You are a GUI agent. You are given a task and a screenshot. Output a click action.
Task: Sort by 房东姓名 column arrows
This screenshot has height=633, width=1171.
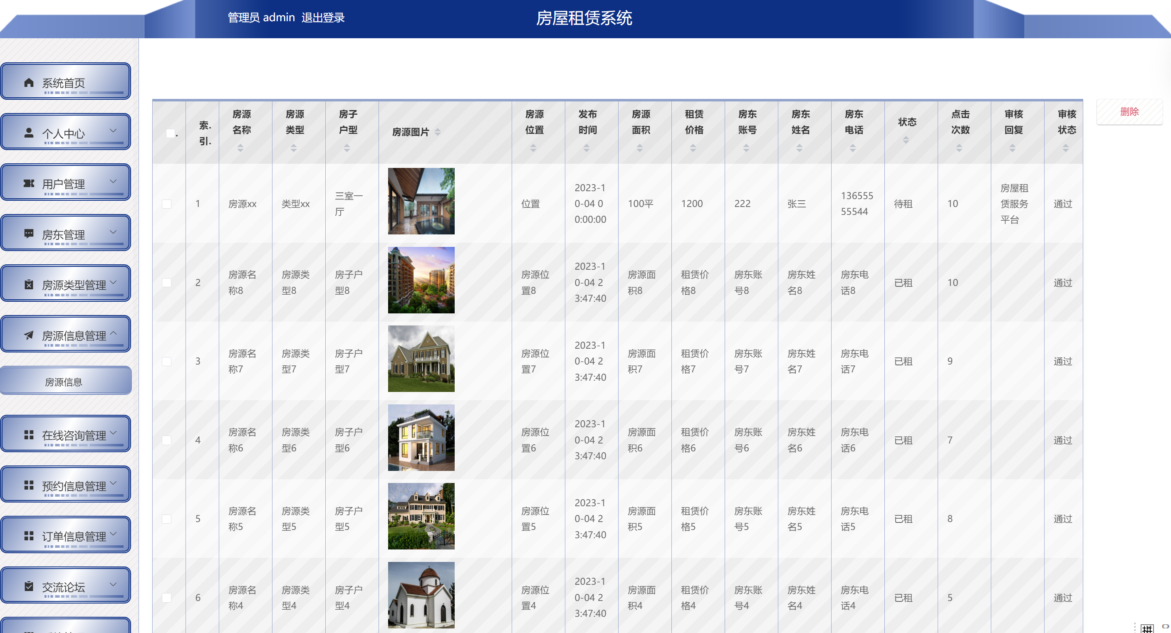click(x=799, y=148)
